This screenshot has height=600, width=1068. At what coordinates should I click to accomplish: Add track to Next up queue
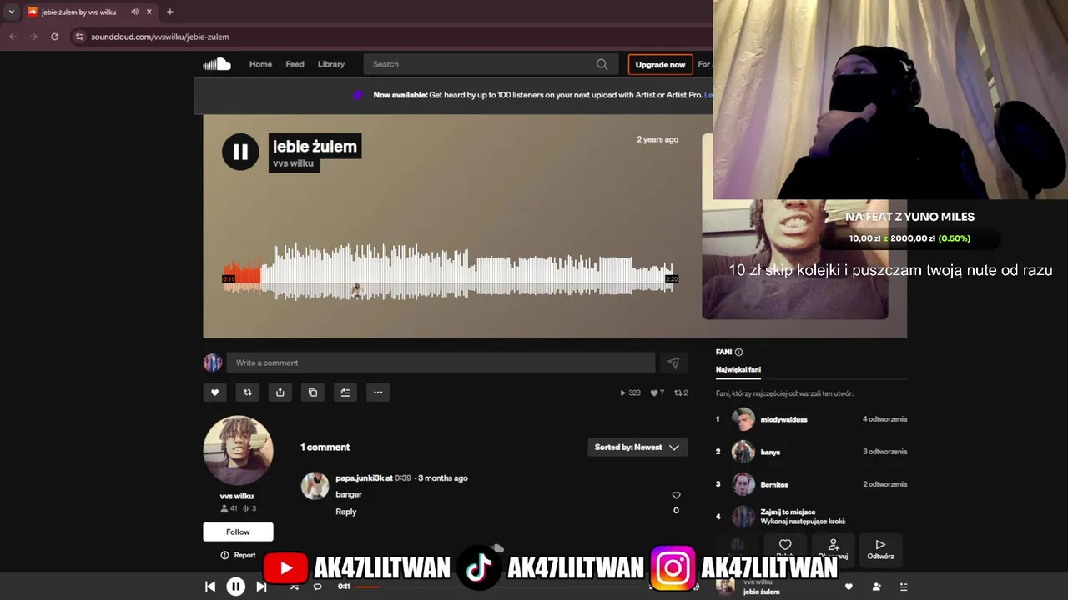345,392
